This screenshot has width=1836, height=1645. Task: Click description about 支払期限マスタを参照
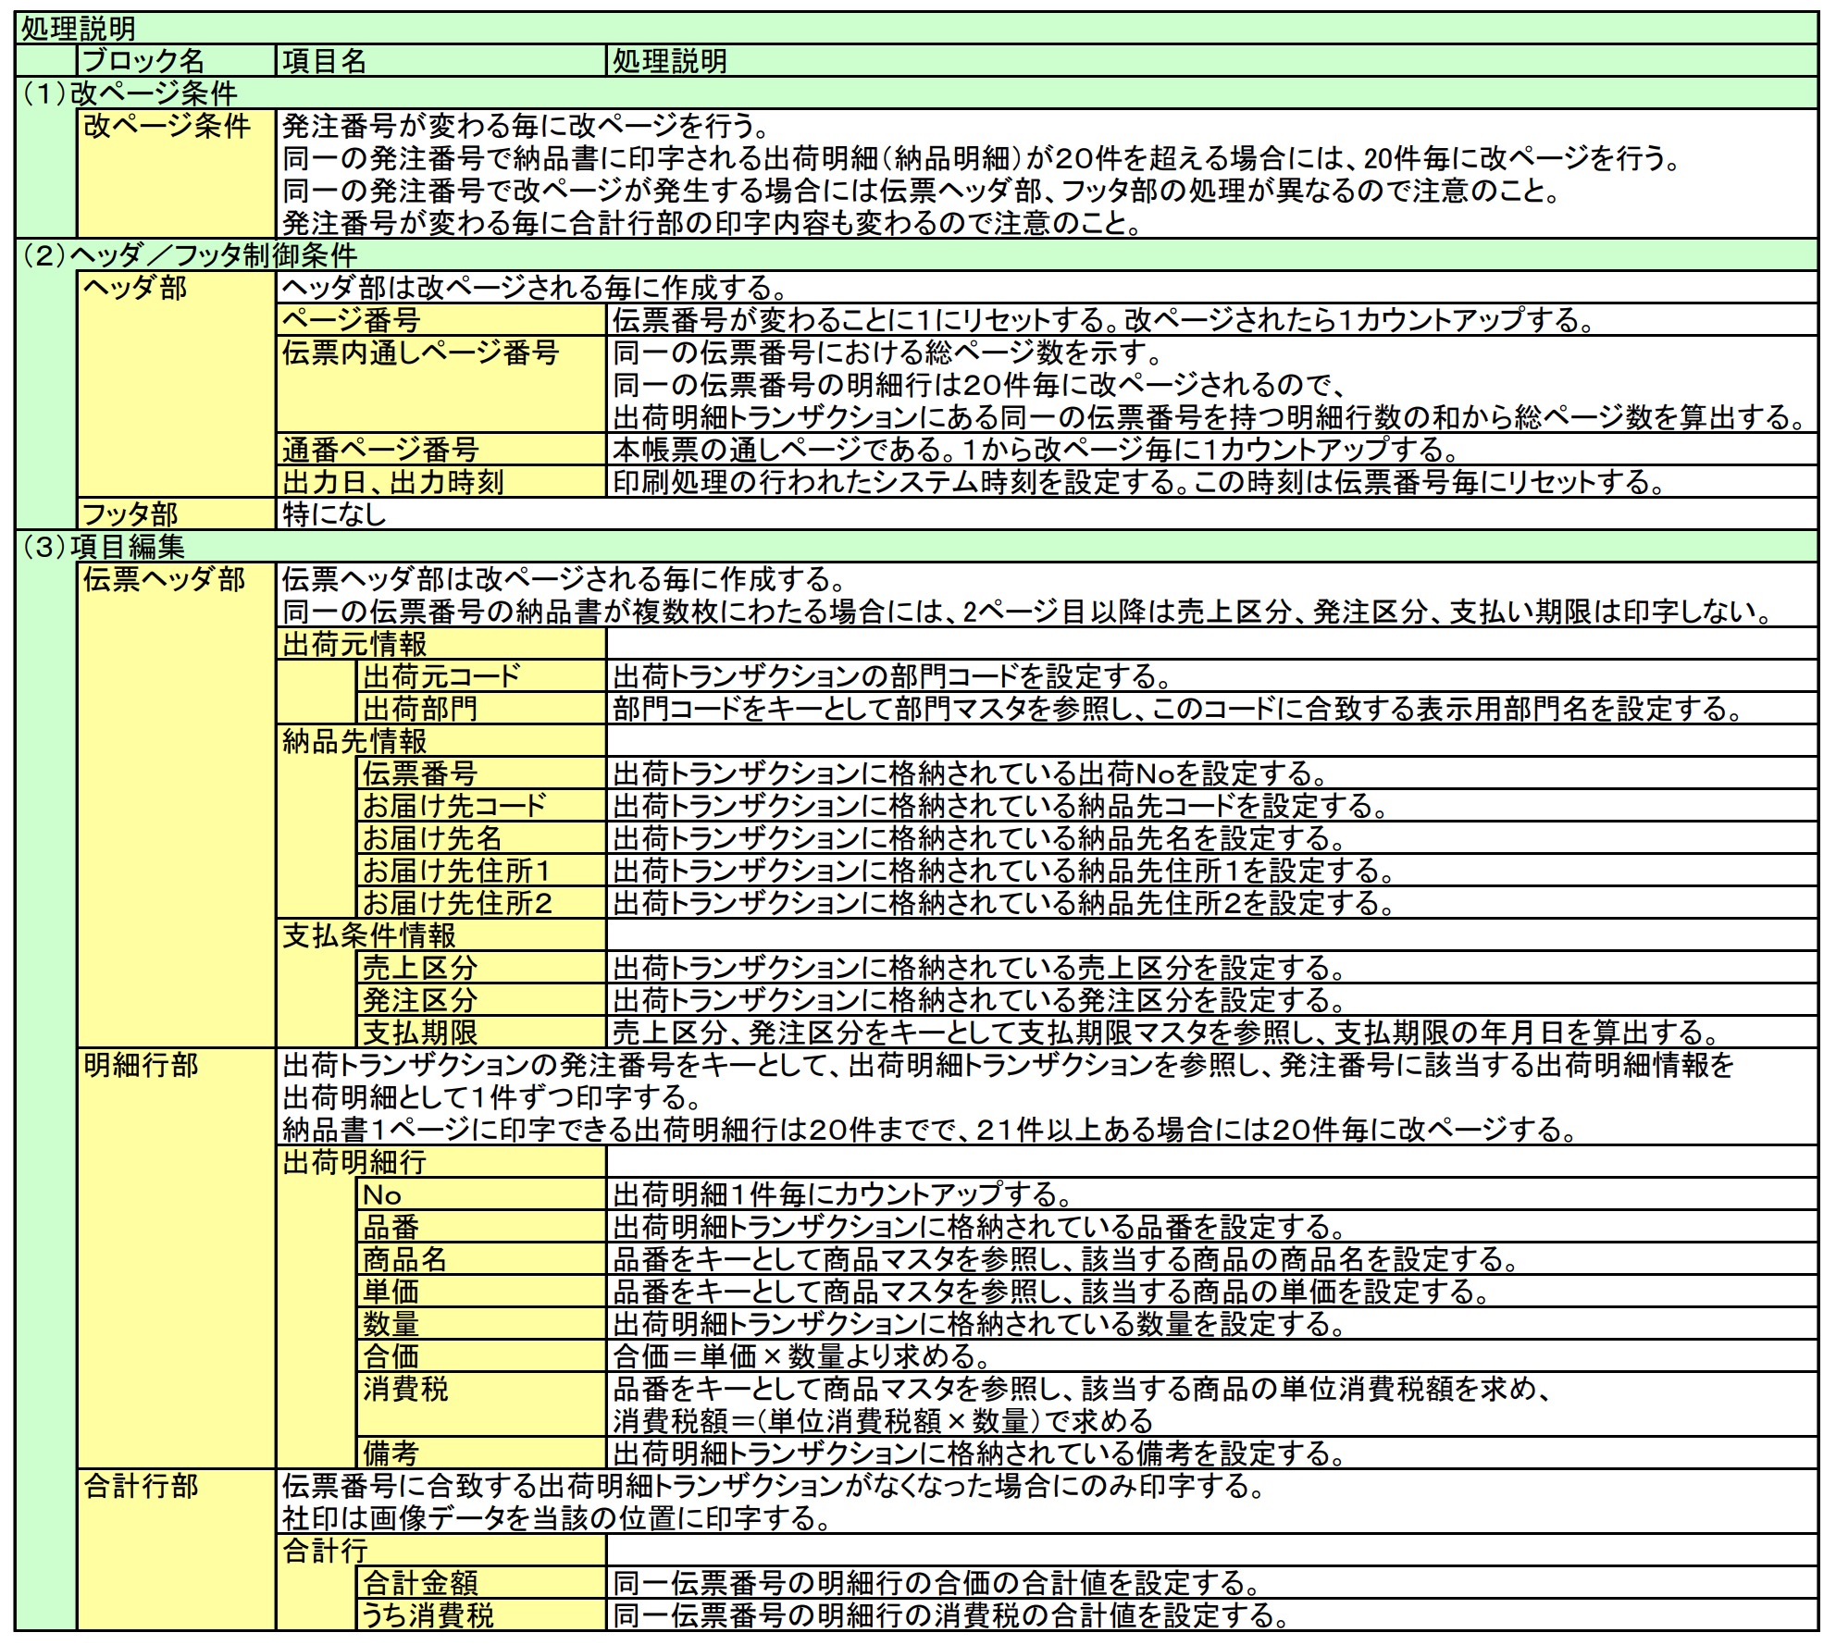(1212, 1033)
